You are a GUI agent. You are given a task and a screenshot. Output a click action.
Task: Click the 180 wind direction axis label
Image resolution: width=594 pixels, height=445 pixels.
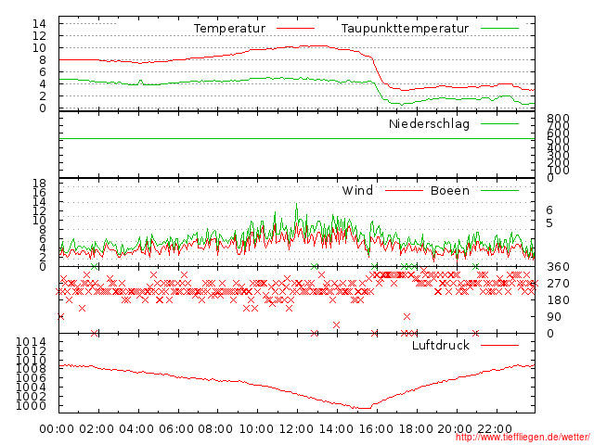tap(558, 300)
